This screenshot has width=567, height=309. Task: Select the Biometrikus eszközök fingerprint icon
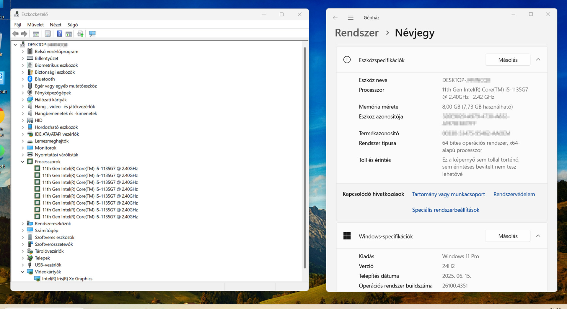point(30,65)
